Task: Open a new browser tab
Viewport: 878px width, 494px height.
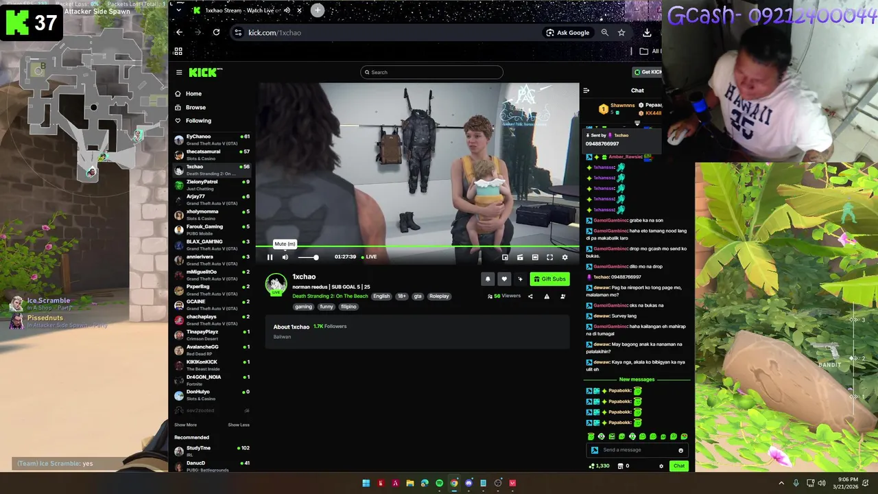Action: point(318,10)
